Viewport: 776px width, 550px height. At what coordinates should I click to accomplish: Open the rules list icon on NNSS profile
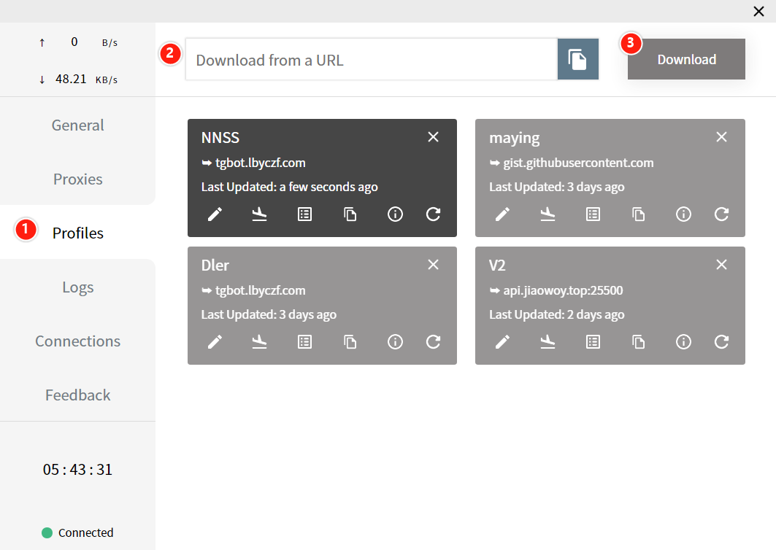(x=304, y=214)
